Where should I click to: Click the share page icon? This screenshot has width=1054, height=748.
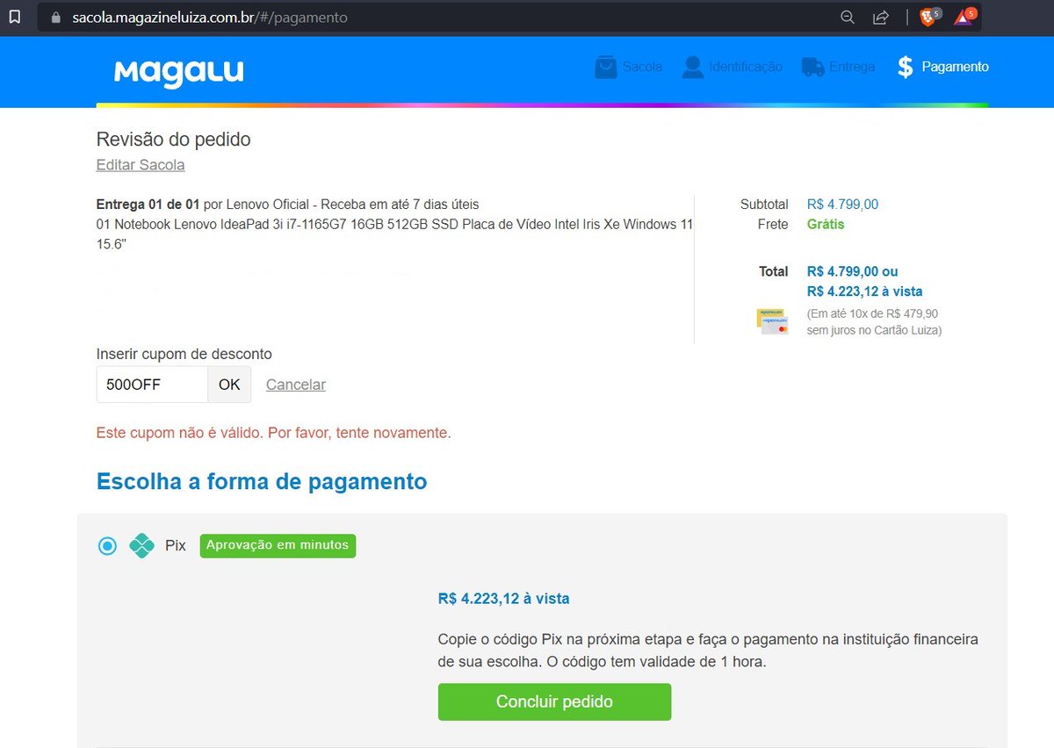coord(880,17)
